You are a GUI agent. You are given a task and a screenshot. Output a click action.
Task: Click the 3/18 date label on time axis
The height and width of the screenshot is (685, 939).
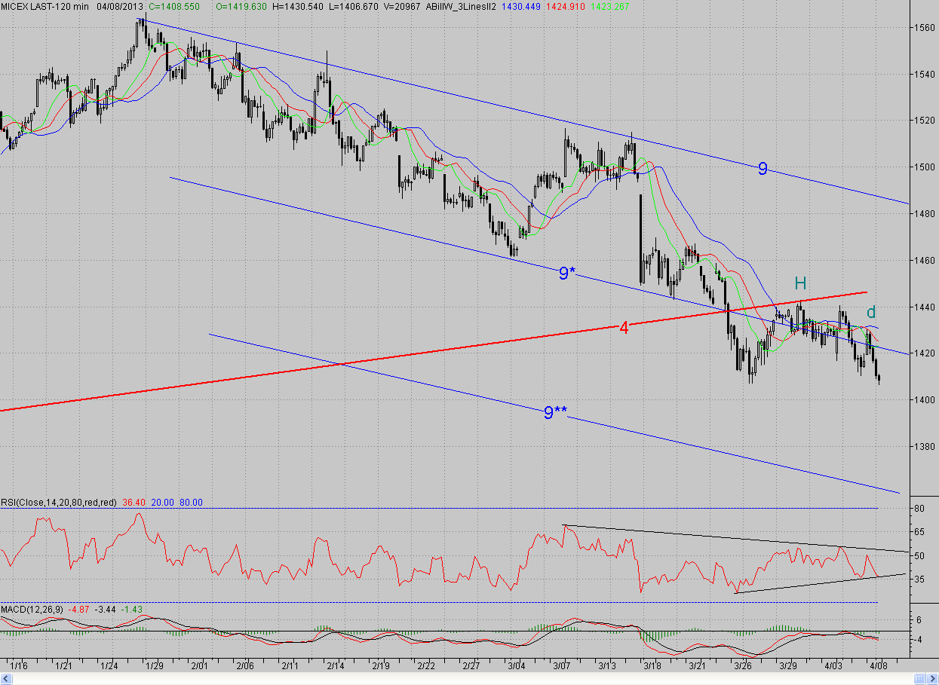click(652, 666)
